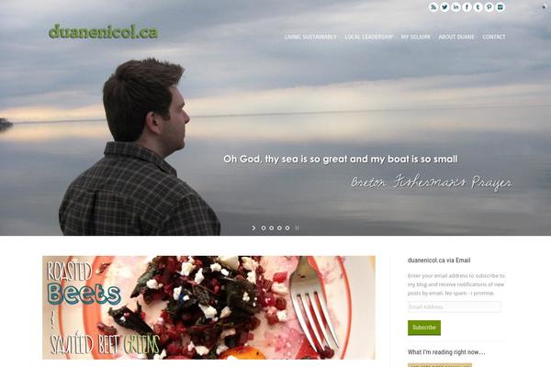Go to About Duane page

pyautogui.click(x=456, y=37)
